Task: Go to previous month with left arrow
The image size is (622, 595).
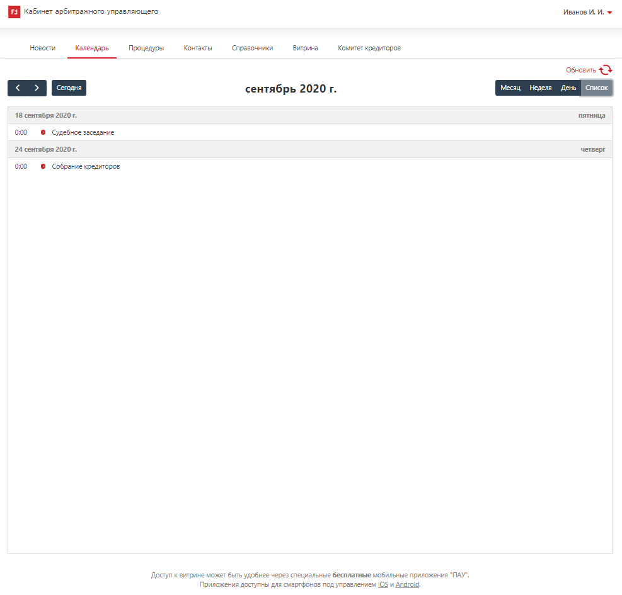Action: click(18, 88)
